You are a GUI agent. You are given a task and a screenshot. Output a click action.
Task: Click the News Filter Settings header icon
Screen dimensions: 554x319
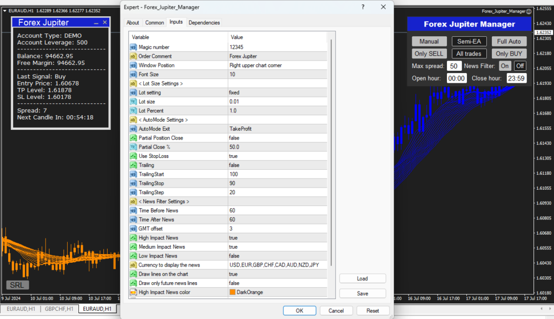coord(133,201)
